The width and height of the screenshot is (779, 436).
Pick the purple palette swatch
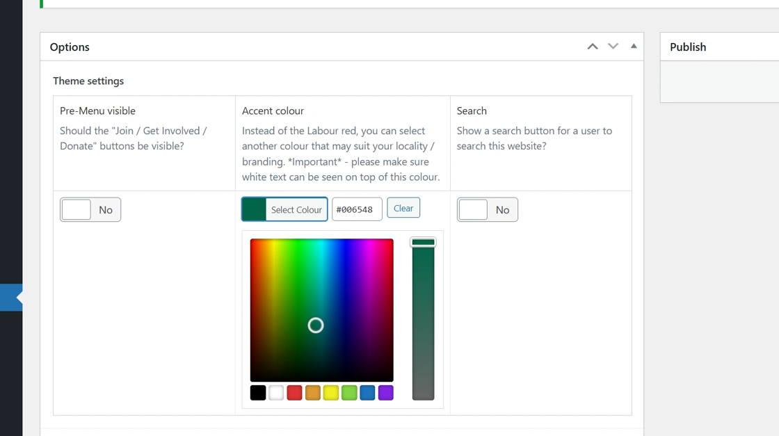click(x=386, y=393)
